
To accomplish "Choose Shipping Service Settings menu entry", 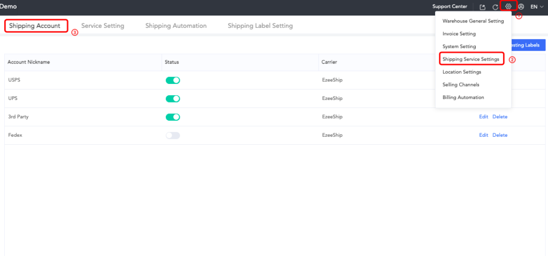I will [x=471, y=59].
